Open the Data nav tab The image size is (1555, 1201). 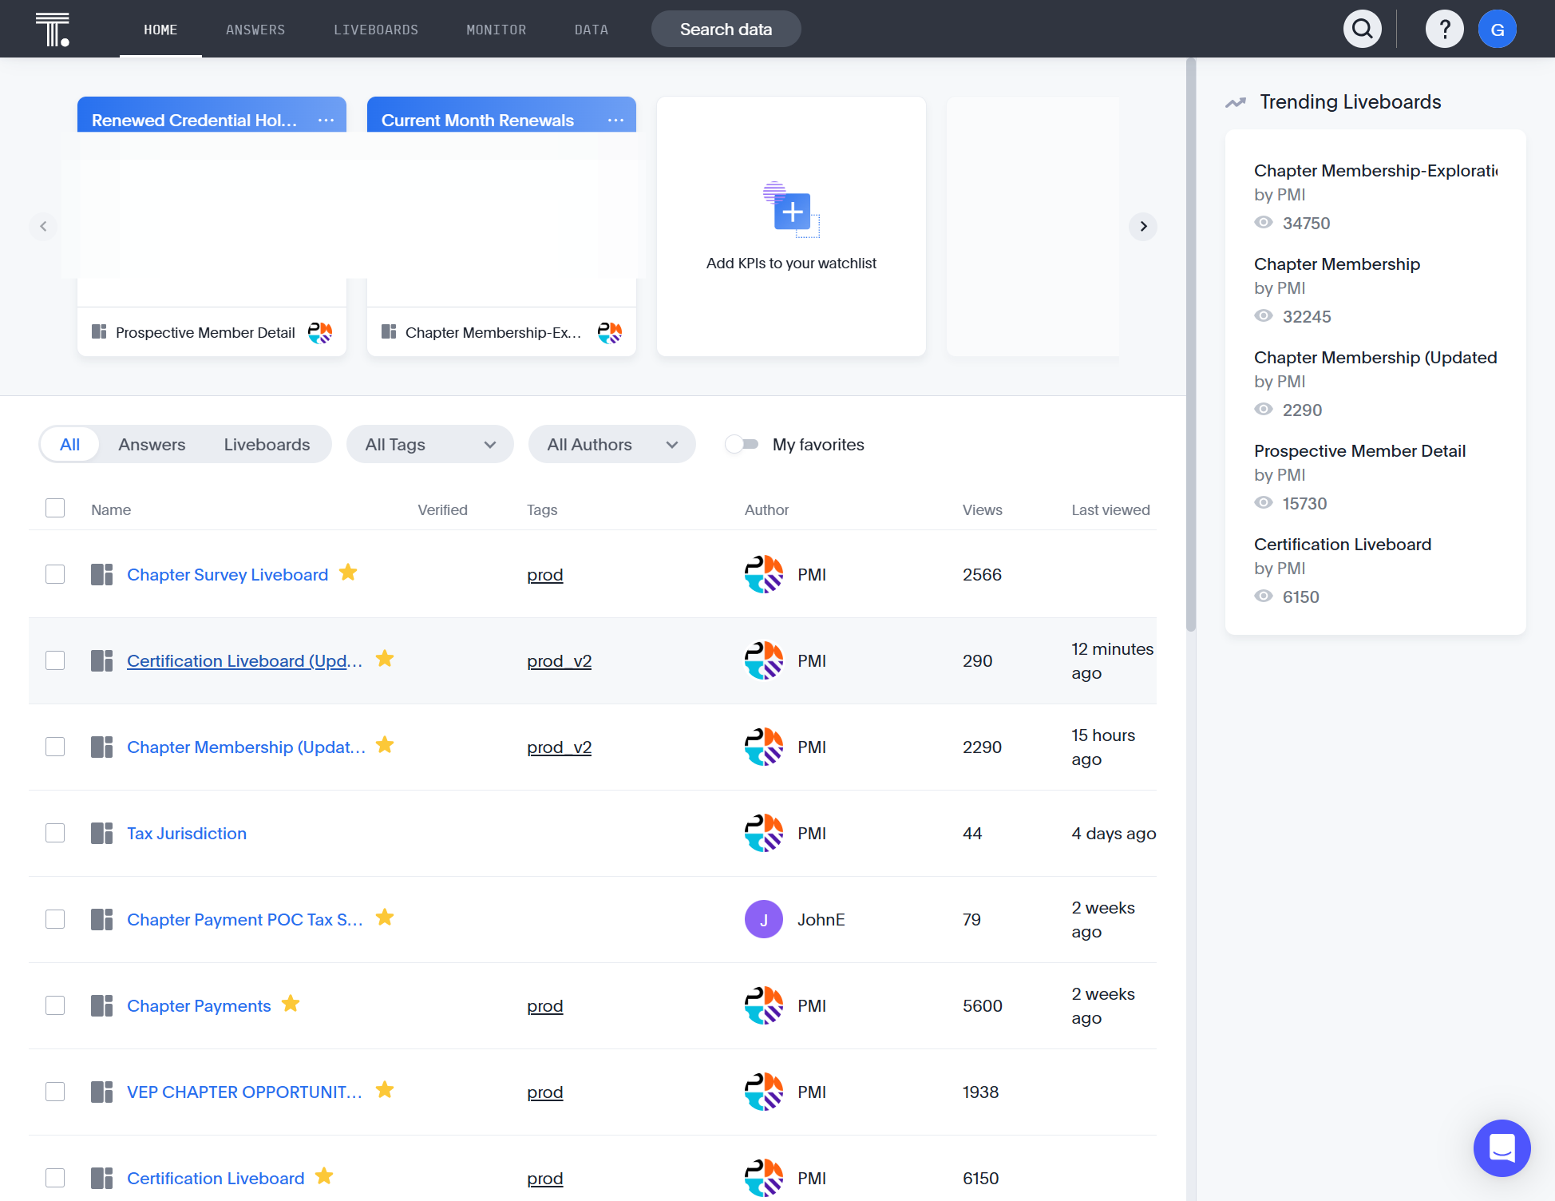[x=592, y=30]
